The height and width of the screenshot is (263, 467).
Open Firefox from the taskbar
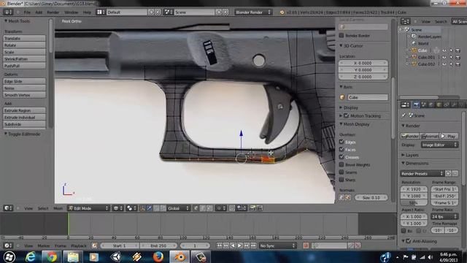158,256
